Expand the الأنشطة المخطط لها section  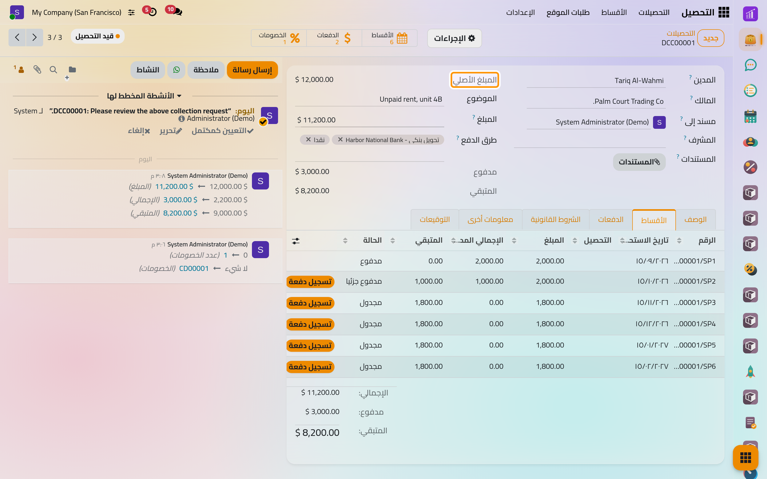pyautogui.click(x=145, y=96)
